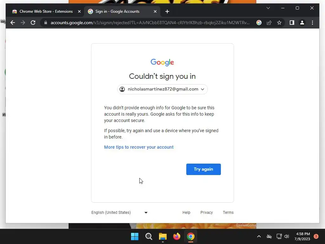This screenshot has width=325, height=244.
Task: Share this page via the share icon
Action: pos(269,23)
